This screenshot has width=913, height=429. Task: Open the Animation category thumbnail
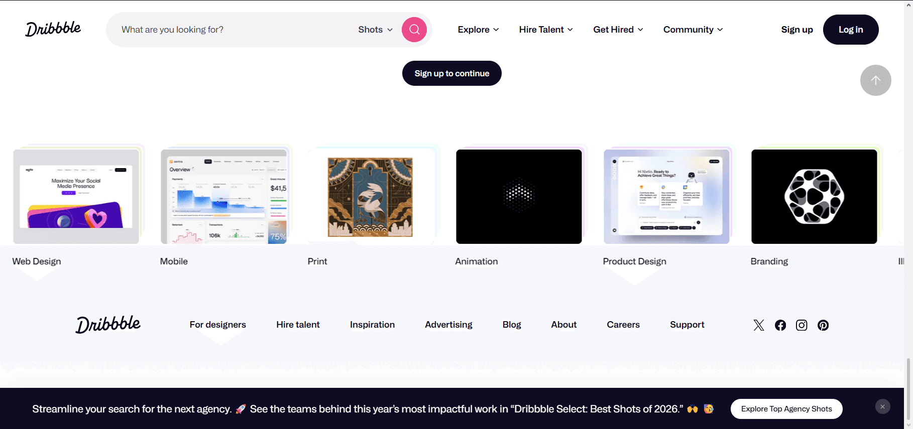point(519,197)
